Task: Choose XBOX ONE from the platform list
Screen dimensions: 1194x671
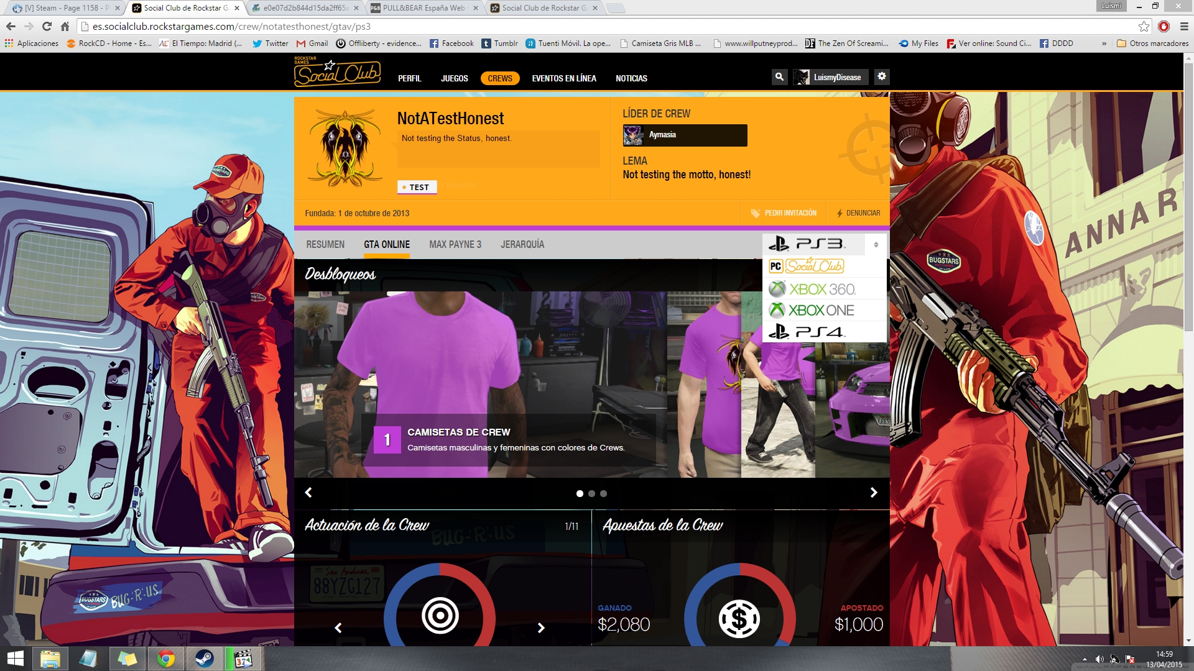Action: point(812,310)
